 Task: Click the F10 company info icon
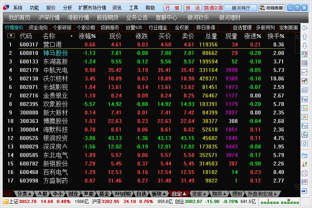(304, 99)
